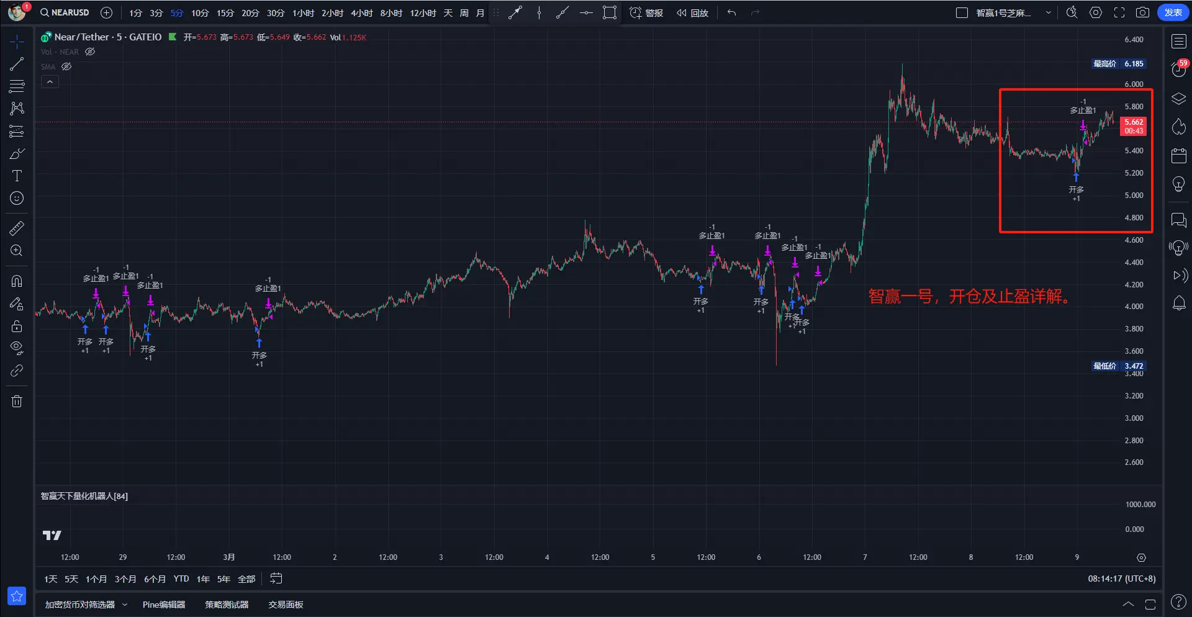Toggle lock all drawings padlock
This screenshot has width=1192, height=617.
[x=17, y=326]
